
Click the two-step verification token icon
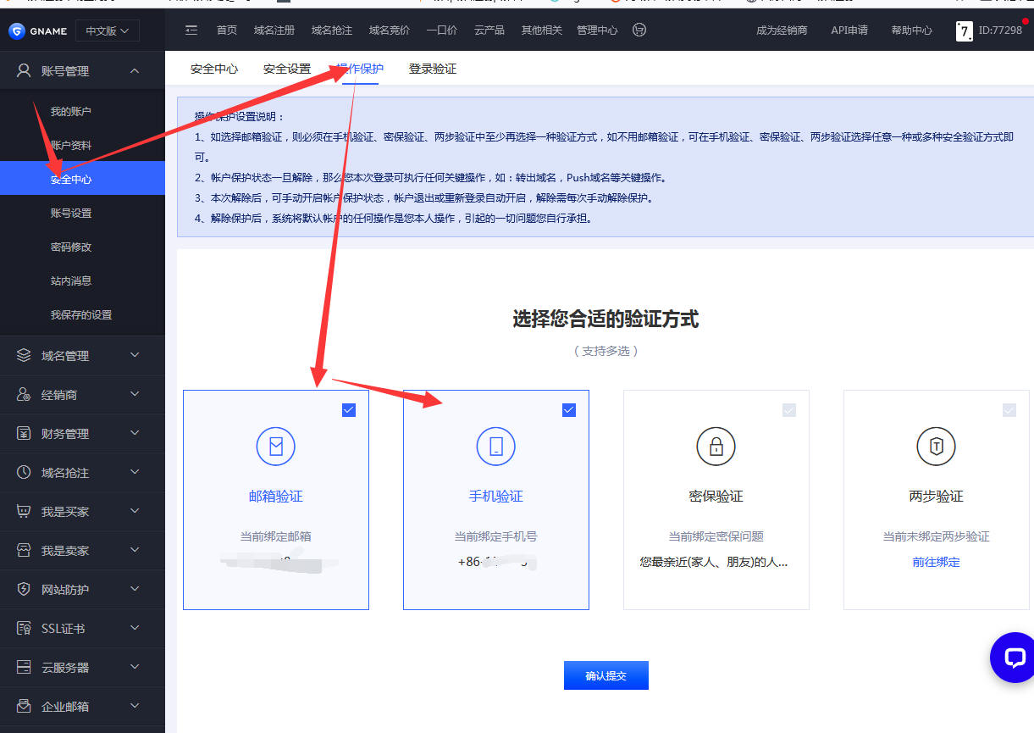point(936,446)
